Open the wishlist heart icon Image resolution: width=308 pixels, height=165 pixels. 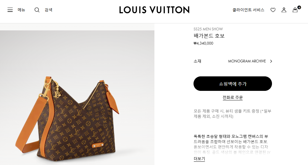[273, 10]
